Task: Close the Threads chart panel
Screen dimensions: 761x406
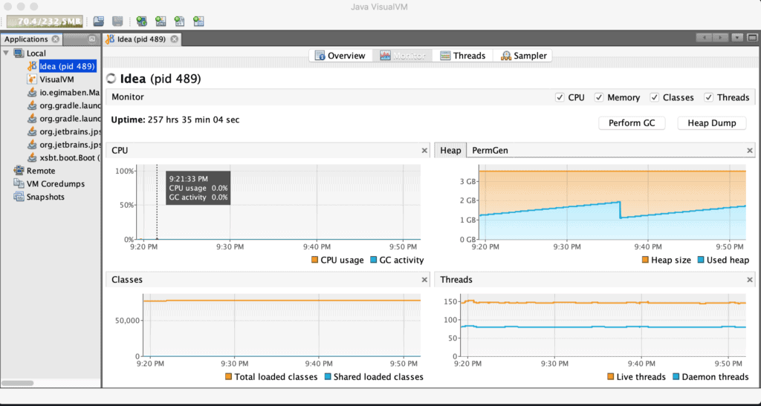Action: 751,280
